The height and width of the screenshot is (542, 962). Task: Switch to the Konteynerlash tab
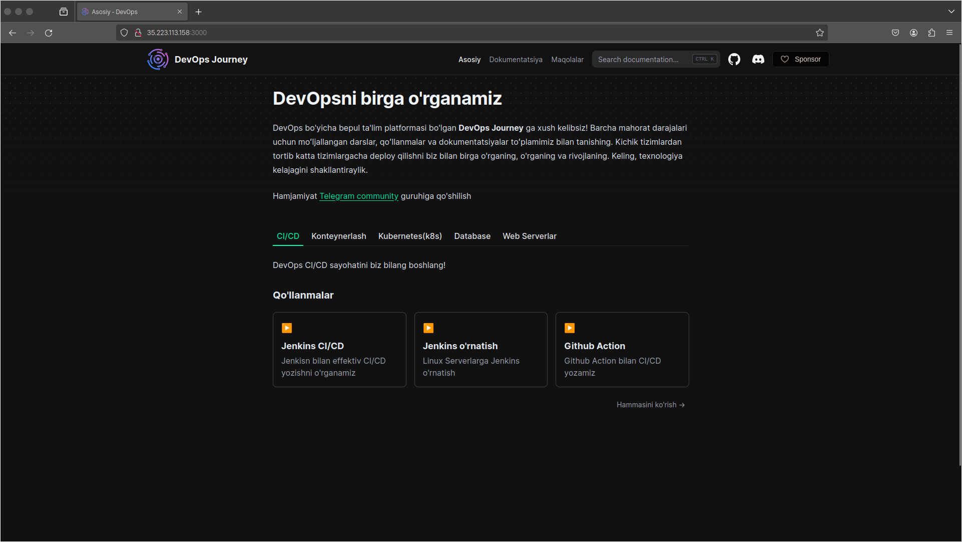(338, 236)
